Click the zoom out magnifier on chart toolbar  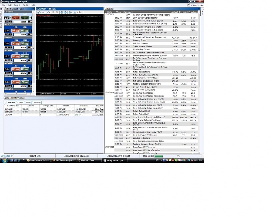[57, 13]
